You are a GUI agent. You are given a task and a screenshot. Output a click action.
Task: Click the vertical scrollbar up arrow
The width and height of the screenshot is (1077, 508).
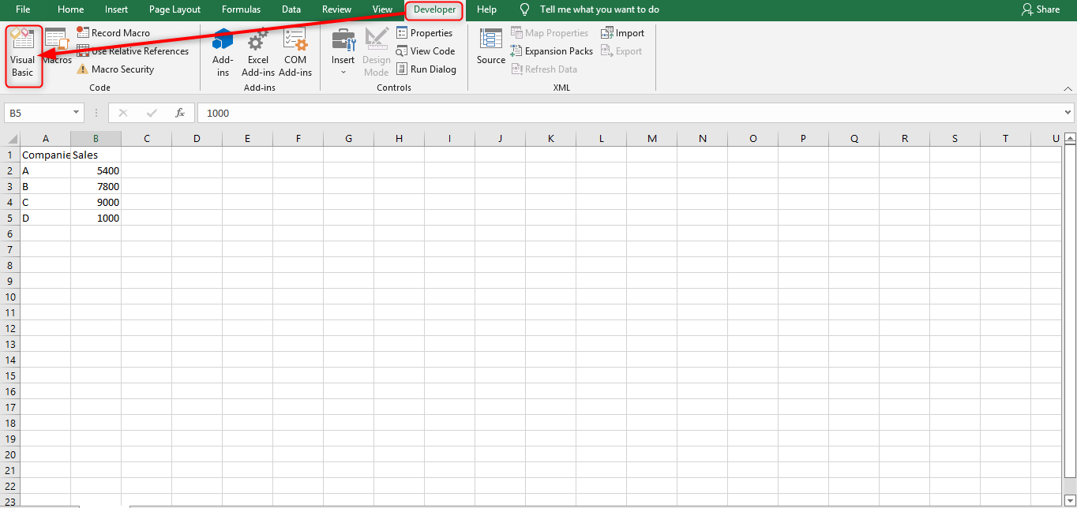[x=1070, y=139]
